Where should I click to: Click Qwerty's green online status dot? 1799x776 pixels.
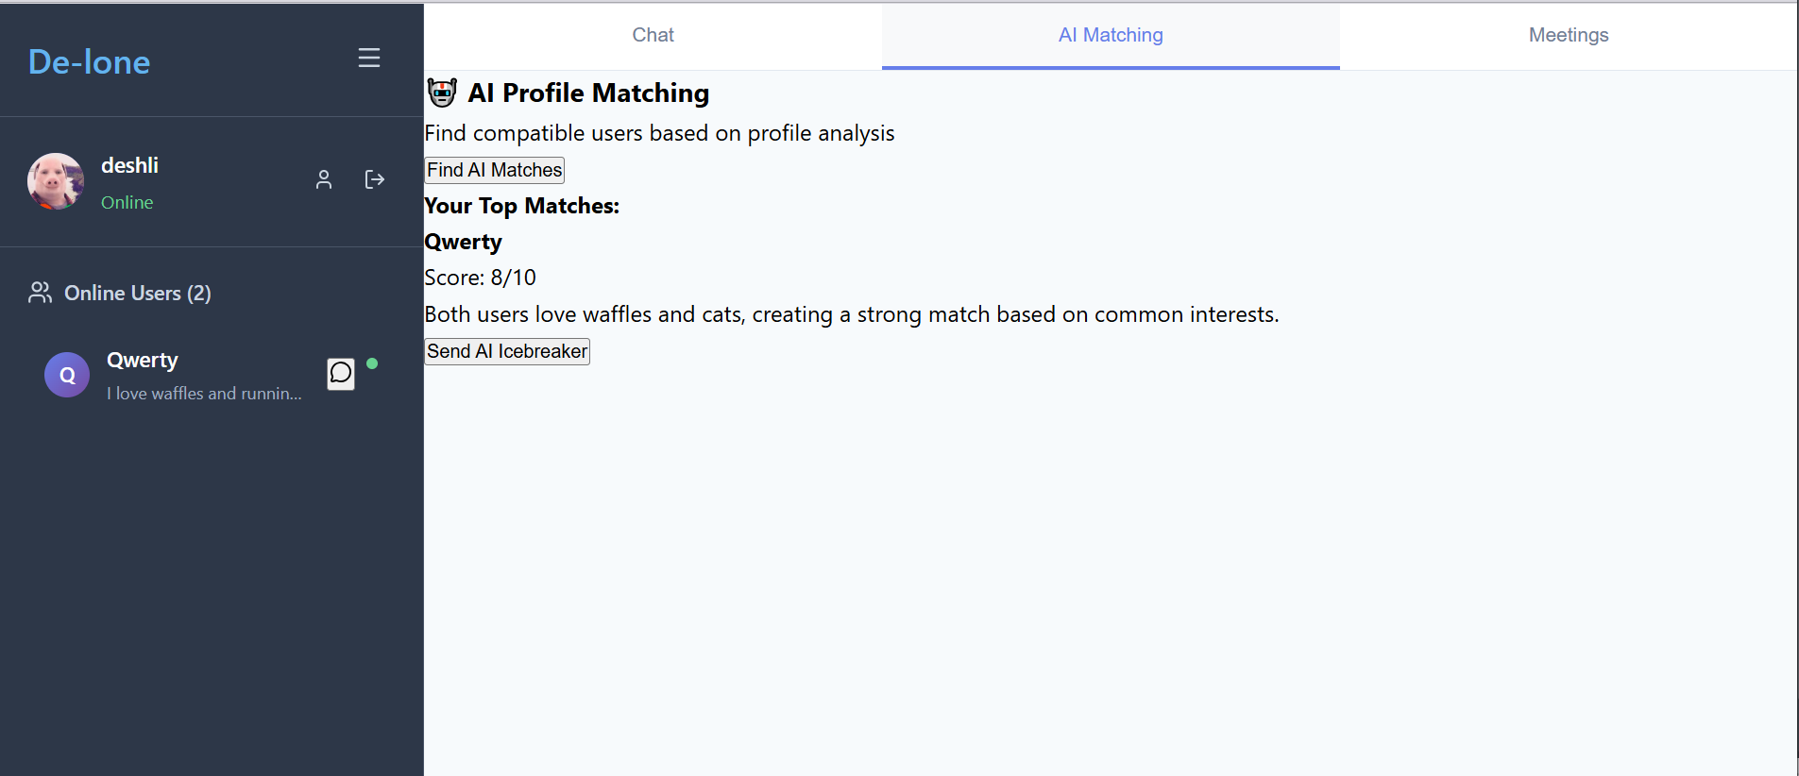(x=372, y=363)
